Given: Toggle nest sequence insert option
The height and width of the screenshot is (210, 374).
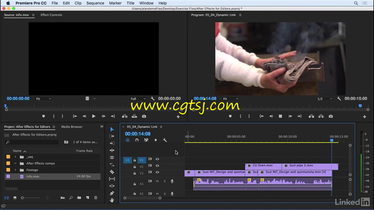Looking at the screenshot, I should click(128, 140).
